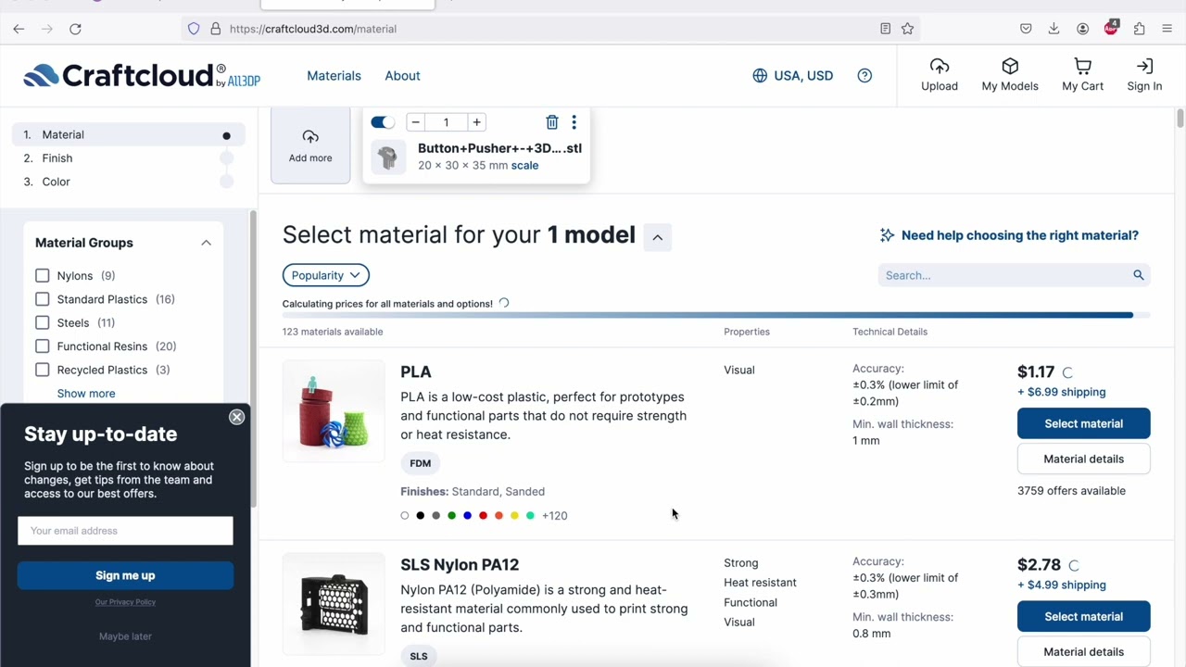Click the Maybe later link

click(x=125, y=636)
